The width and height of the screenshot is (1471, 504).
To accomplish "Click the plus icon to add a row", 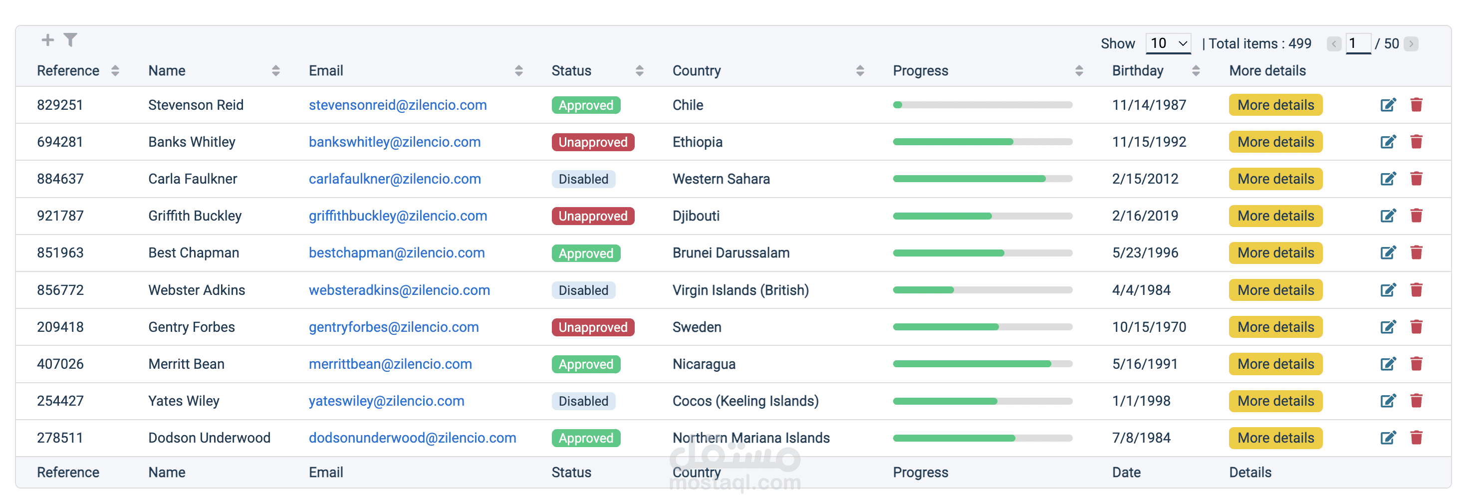I will [x=48, y=40].
